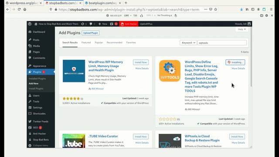This screenshot has height=157, width=279.
Task: Bookmark this page with star icon
Action: [x=216, y=9]
